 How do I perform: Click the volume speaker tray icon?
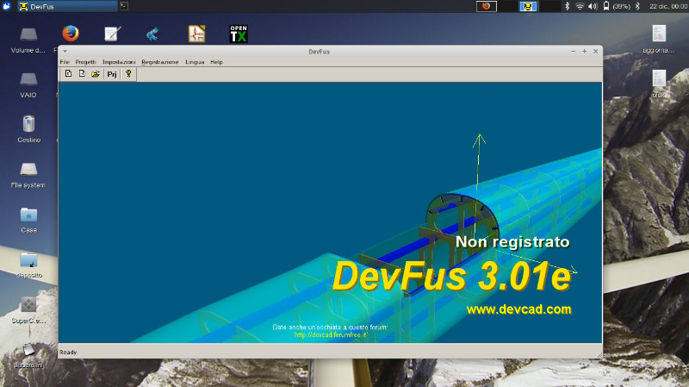tap(593, 6)
